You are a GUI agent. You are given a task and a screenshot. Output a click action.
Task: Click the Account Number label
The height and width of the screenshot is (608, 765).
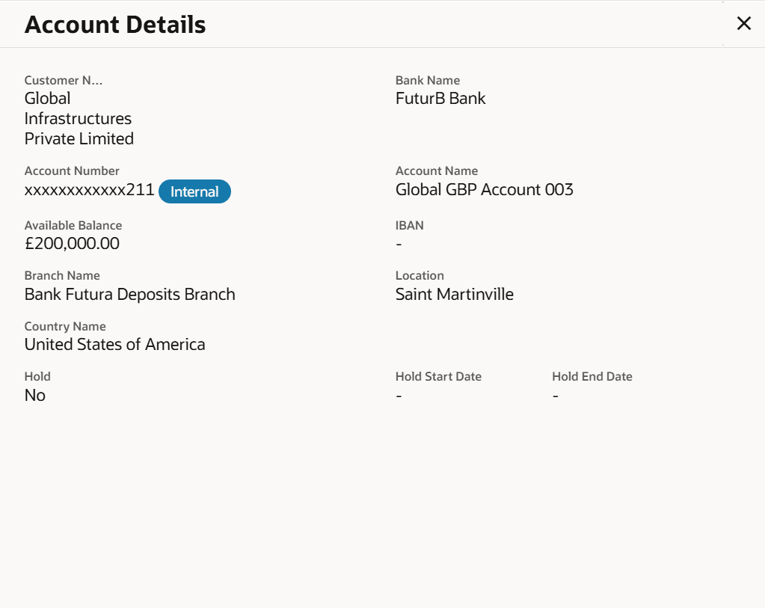tap(72, 171)
